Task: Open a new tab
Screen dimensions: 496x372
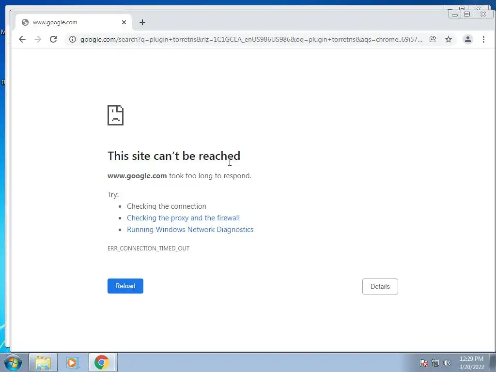Action: [x=142, y=22]
